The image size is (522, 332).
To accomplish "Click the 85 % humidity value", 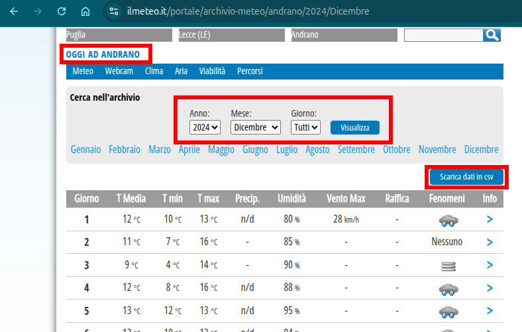I will [291, 241].
